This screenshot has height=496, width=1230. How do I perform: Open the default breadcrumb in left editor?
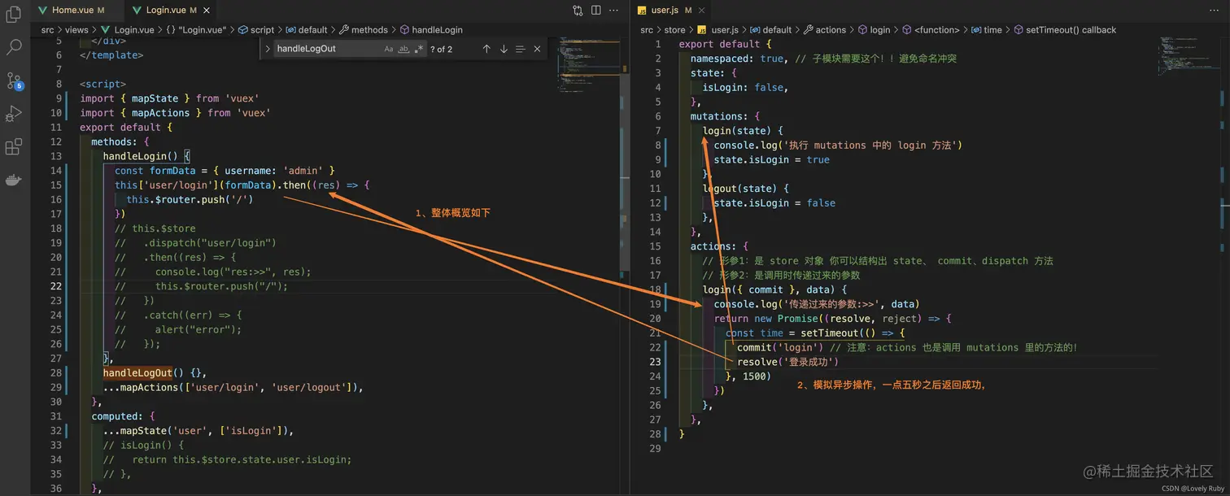307,30
